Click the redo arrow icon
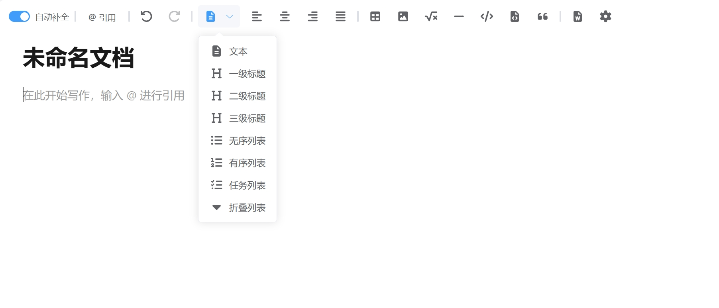The width and height of the screenshot is (719, 308). tap(174, 16)
